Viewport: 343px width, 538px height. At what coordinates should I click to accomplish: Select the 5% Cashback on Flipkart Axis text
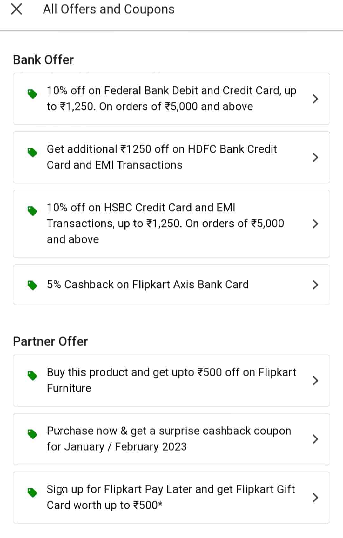[148, 285]
